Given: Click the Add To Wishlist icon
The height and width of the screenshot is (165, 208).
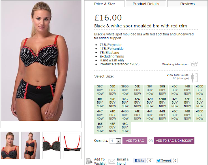Looking at the screenshot, I should pos(89,161).
